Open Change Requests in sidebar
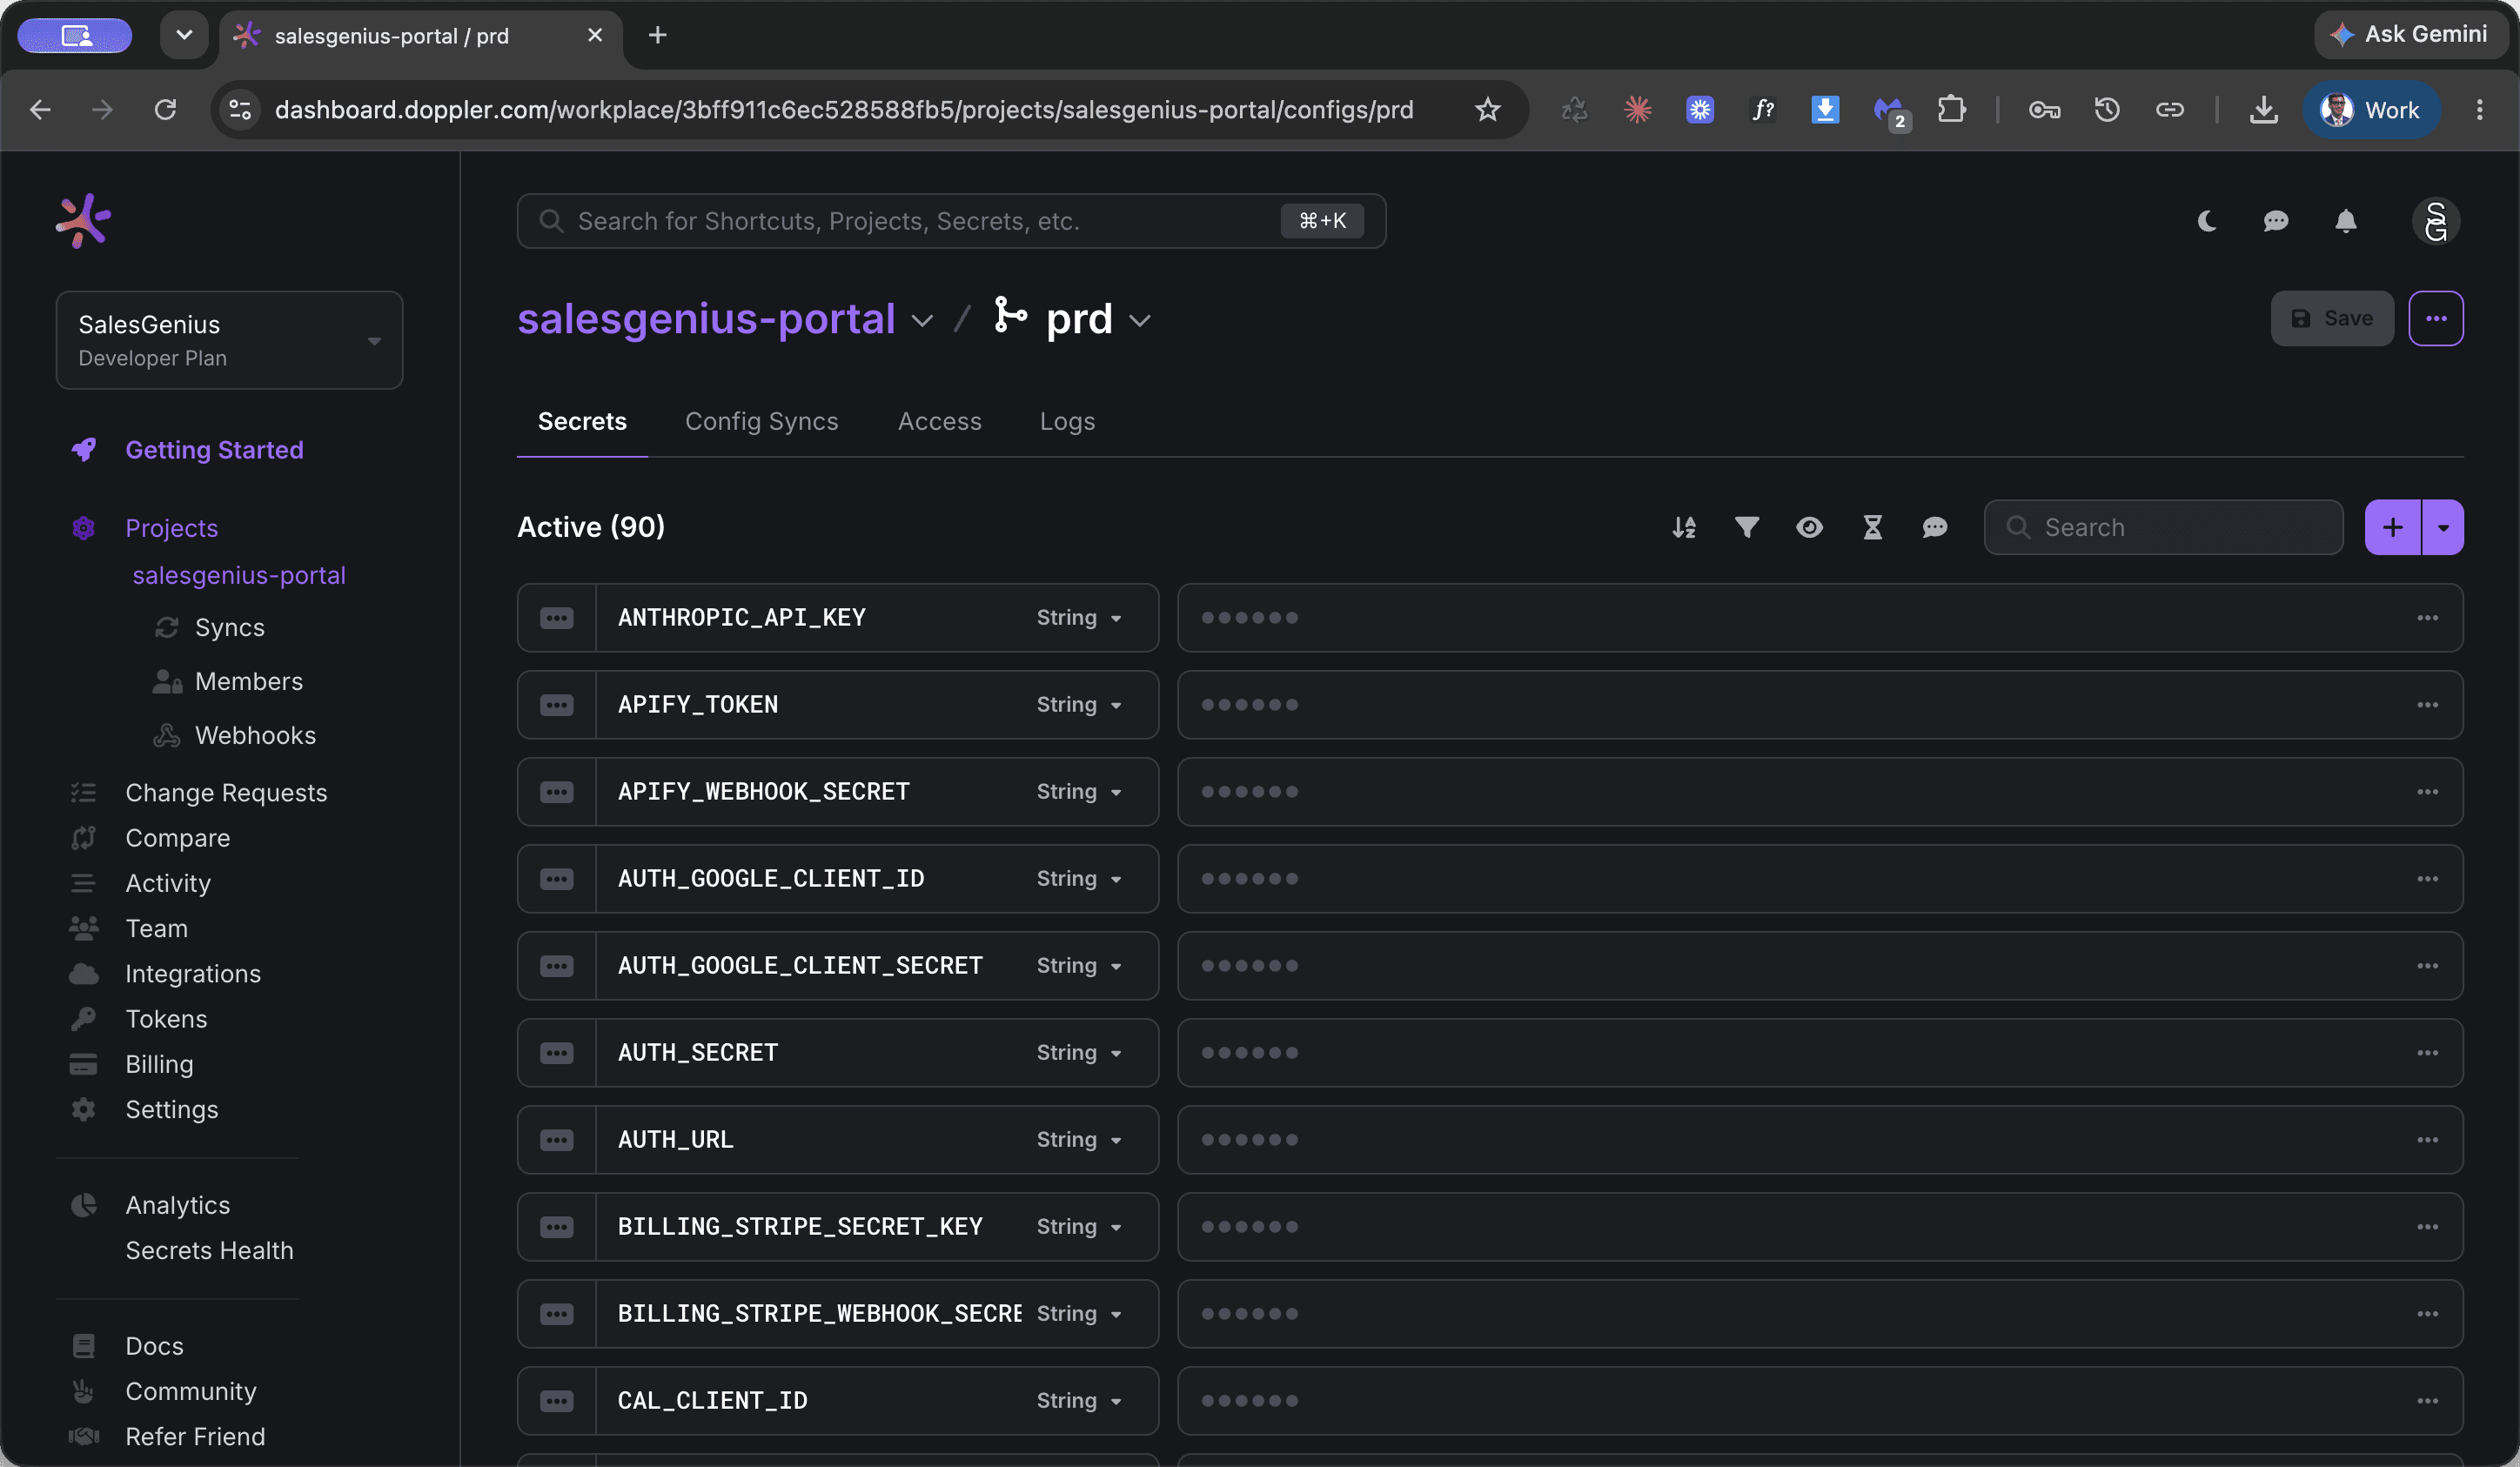The image size is (2520, 1467). pos(226,793)
